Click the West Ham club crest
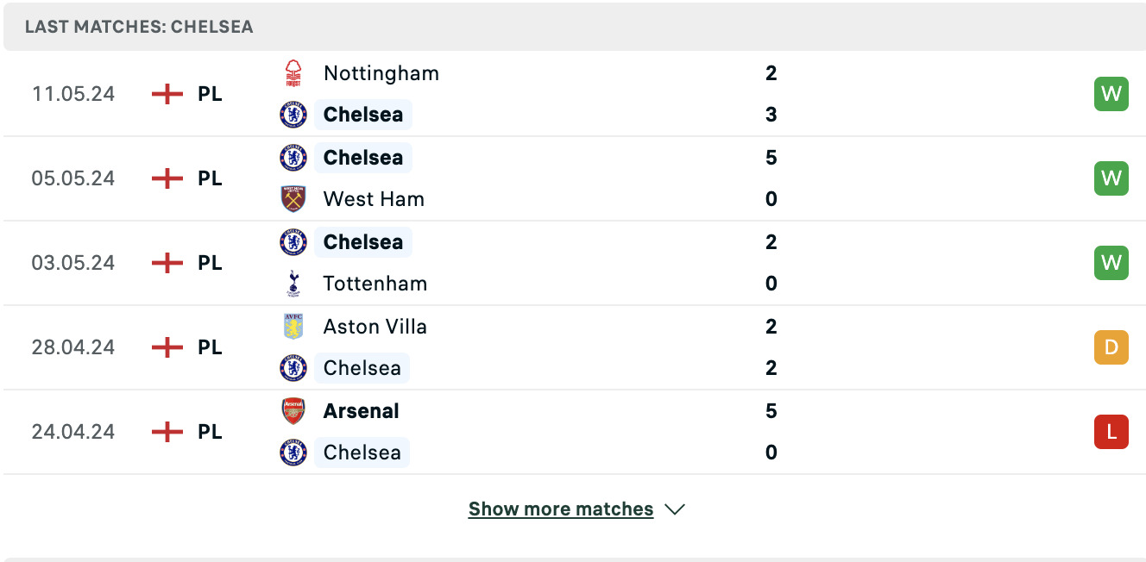The height and width of the screenshot is (562, 1146). pos(293,199)
